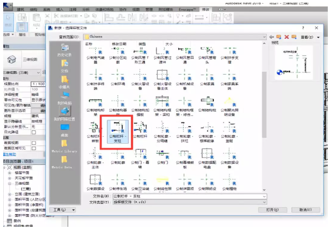Image resolution: width=331 pixels, height=229 pixels.
Task: Click the 取消 button
Action: [x=305, y=210]
